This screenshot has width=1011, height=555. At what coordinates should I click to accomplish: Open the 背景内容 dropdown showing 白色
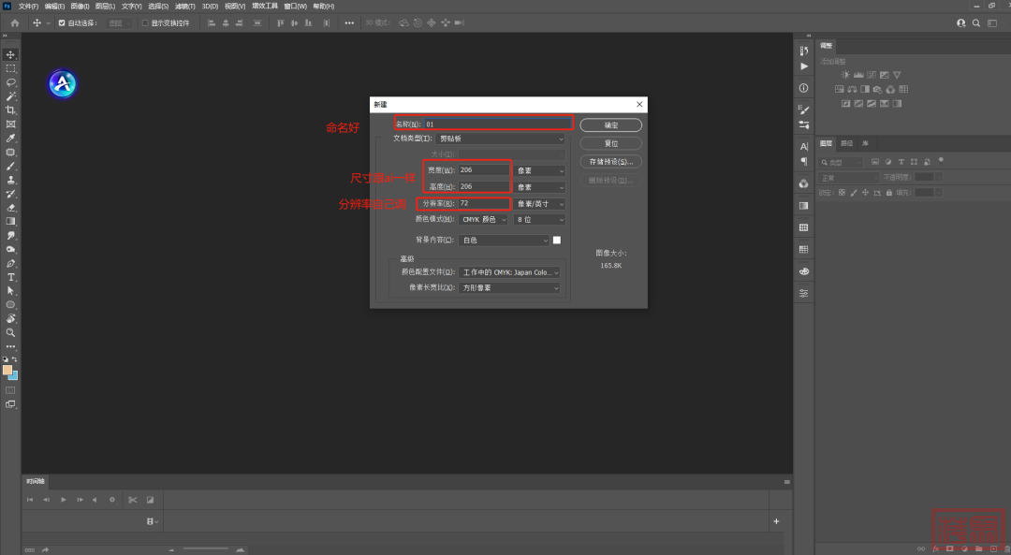coord(505,241)
